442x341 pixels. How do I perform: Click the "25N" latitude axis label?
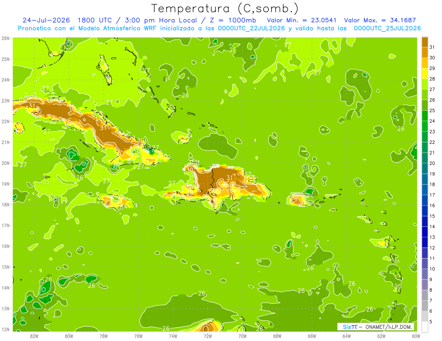coord(5,59)
